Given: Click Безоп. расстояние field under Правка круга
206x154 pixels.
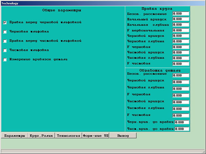Looking at the screenshot, I should point(181,14).
